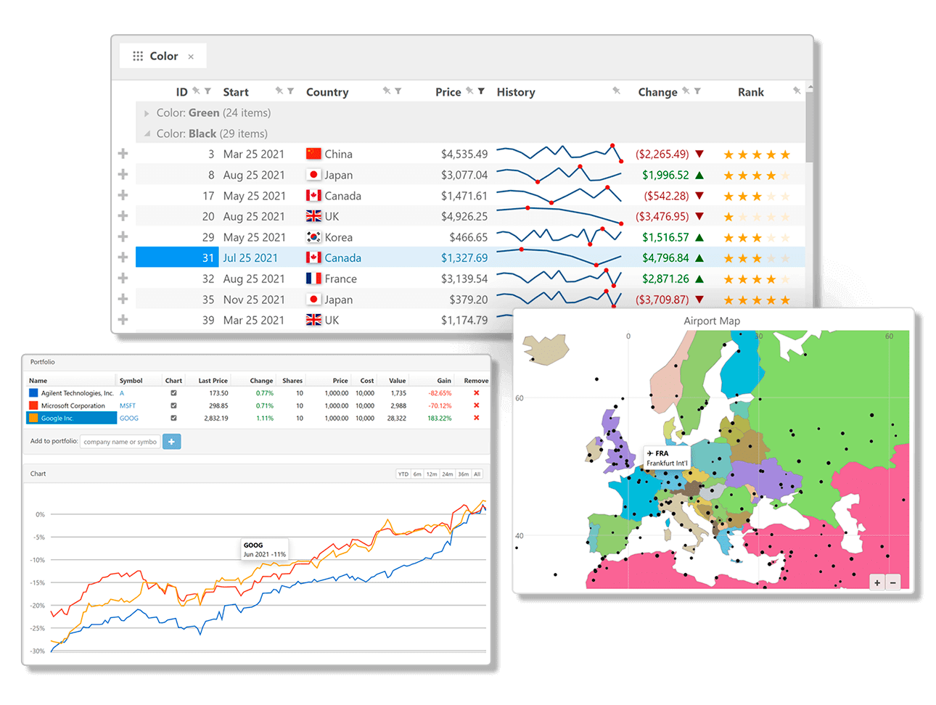Expand the Color: Green group
The height and width of the screenshot is (705, 936).
[147, 113]
